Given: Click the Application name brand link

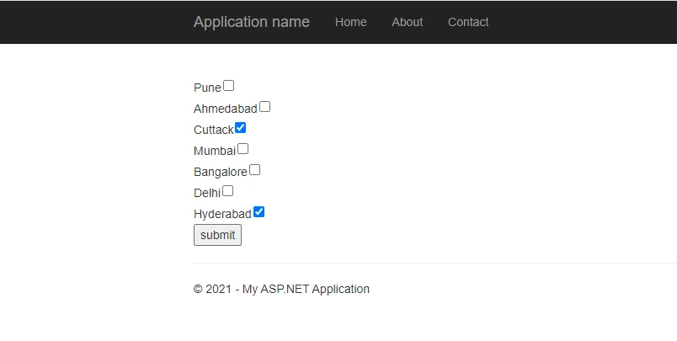Looking at the screenshot, I should 252,22.
